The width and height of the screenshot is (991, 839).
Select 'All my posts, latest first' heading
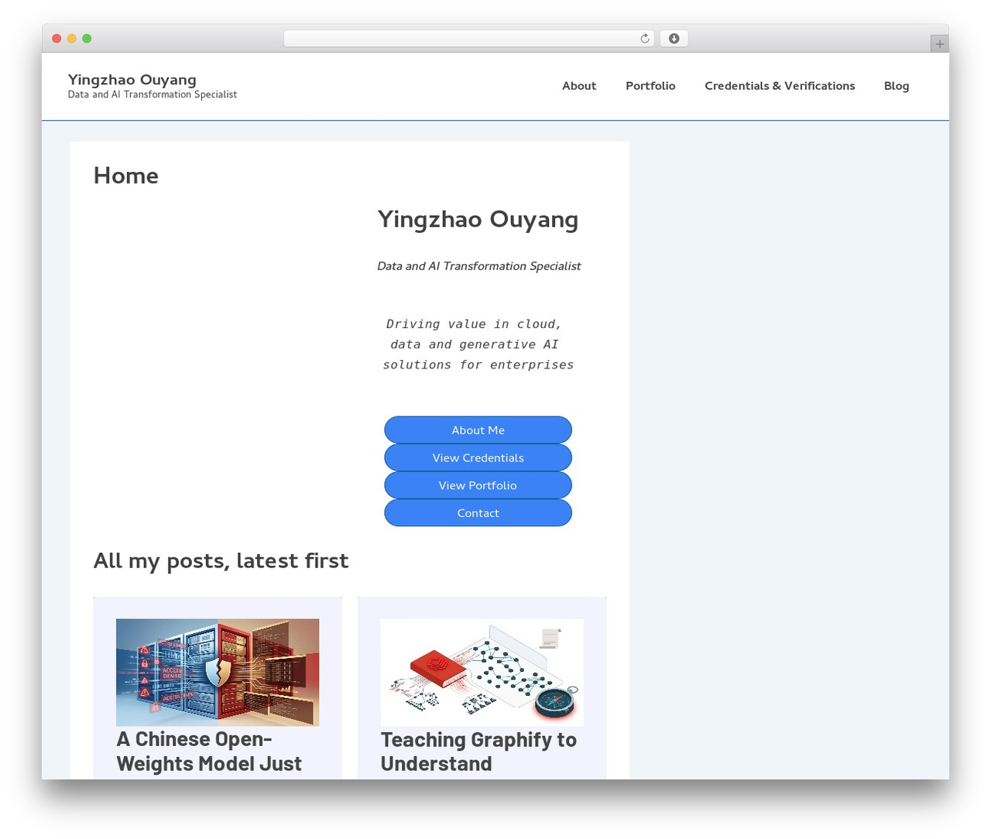(x=221, y=560)
